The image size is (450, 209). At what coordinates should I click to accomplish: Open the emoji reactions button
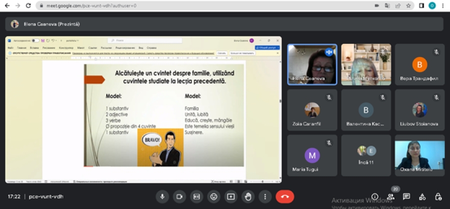coord(213,196)
